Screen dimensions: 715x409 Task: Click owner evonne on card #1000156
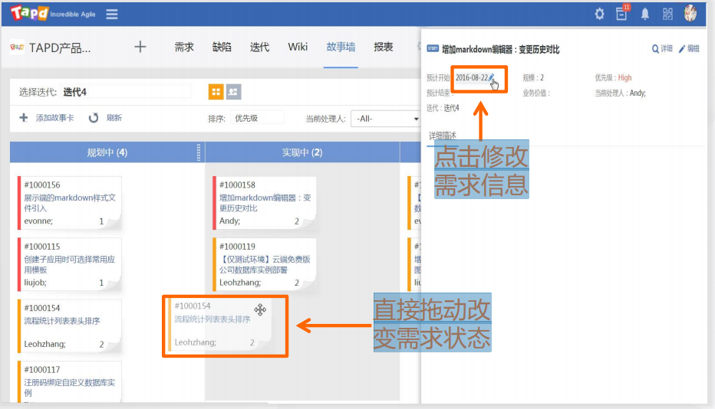pyautogui.click(x=38, y=221)
